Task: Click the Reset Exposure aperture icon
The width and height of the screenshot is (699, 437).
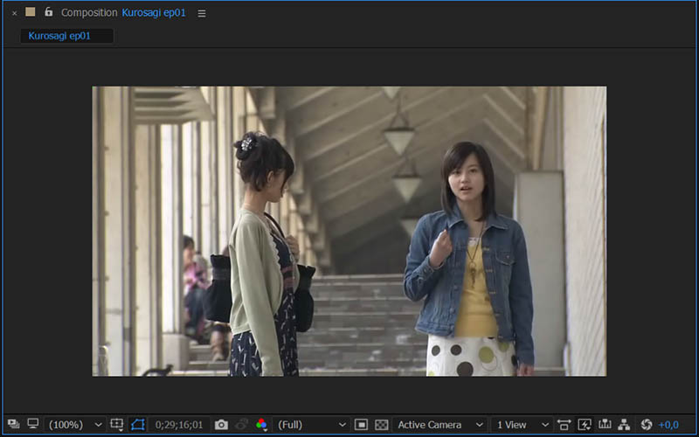Action: pos(647,425)
